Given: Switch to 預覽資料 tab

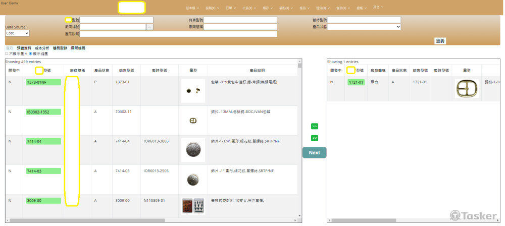Looking at the screenshot, I should (x=24, y=48).
